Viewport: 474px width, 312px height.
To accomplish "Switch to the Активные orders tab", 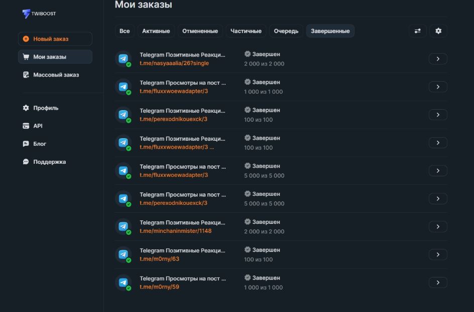I will pos(156,31).
